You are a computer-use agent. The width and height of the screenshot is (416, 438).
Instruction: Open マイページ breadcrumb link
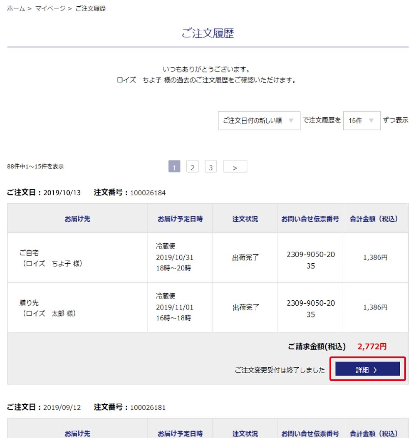[50, 9]
